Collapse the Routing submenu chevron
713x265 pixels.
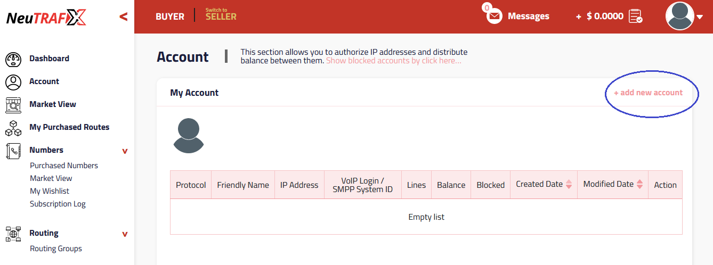click(125, 234)
